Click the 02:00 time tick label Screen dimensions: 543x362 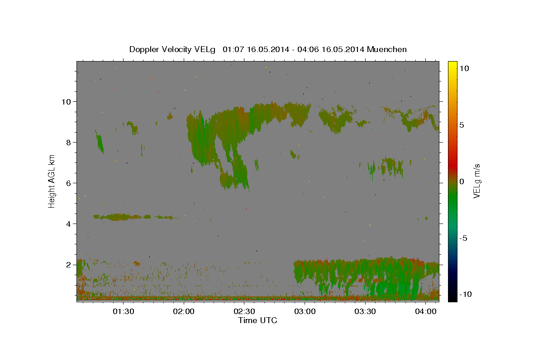click(x=184, y=312)
